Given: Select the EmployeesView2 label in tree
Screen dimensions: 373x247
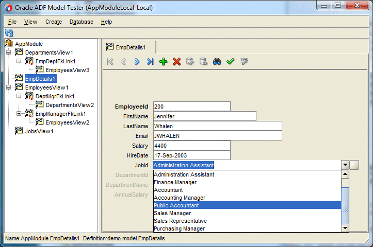Looking at the screenshot, I should [x=68, y=122].
